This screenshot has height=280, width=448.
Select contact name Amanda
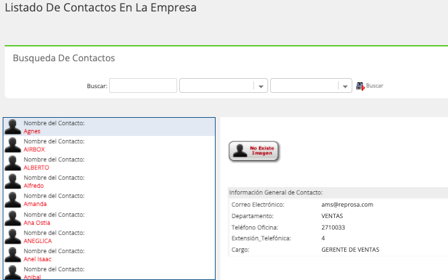[35, 204]
